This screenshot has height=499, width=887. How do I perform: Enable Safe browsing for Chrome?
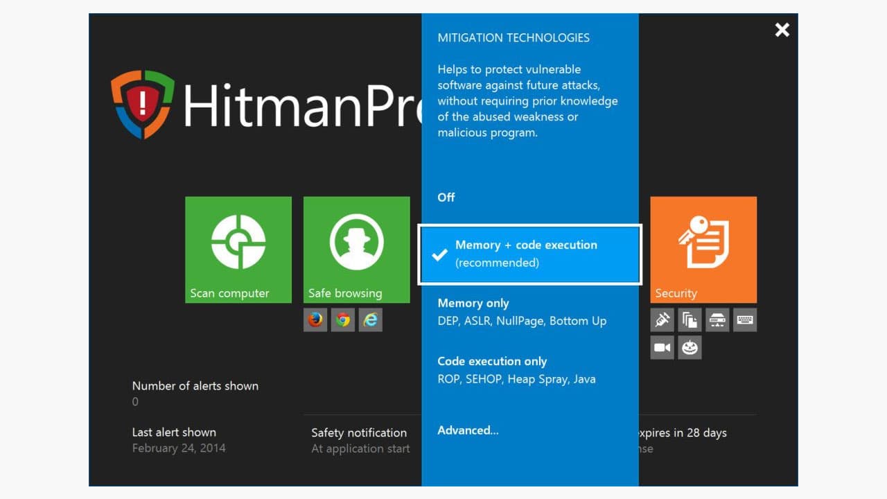(343, 319)
